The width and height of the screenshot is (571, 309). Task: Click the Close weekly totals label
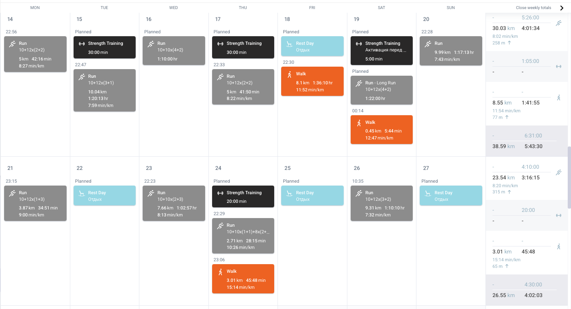tap(533, 8)
